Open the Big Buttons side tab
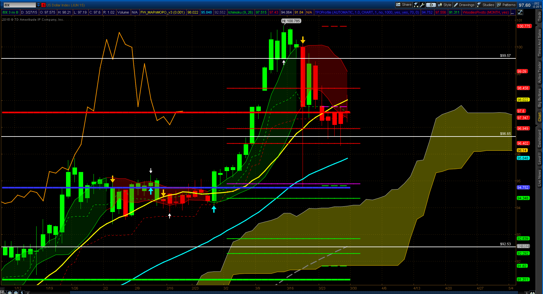Screen dimensions: 543x294 (x=539, y=98)
